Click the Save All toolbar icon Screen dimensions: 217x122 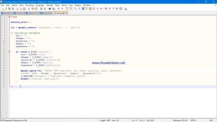coord(13,9)
